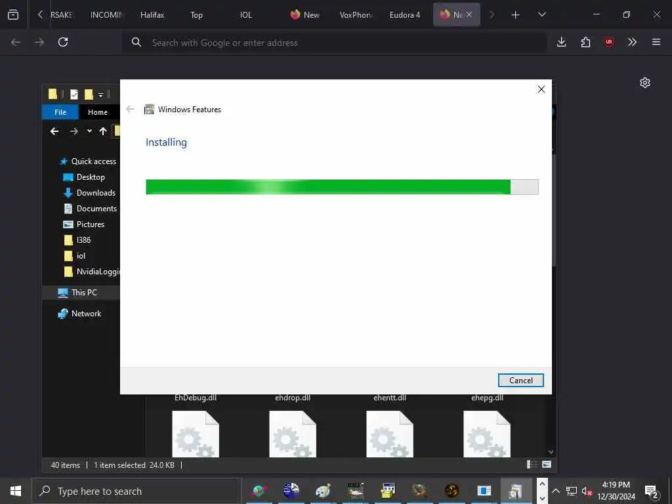The image size is (672, 504).
Task: Open the Windows Features taskbar icon
Action: coord(516,491)
